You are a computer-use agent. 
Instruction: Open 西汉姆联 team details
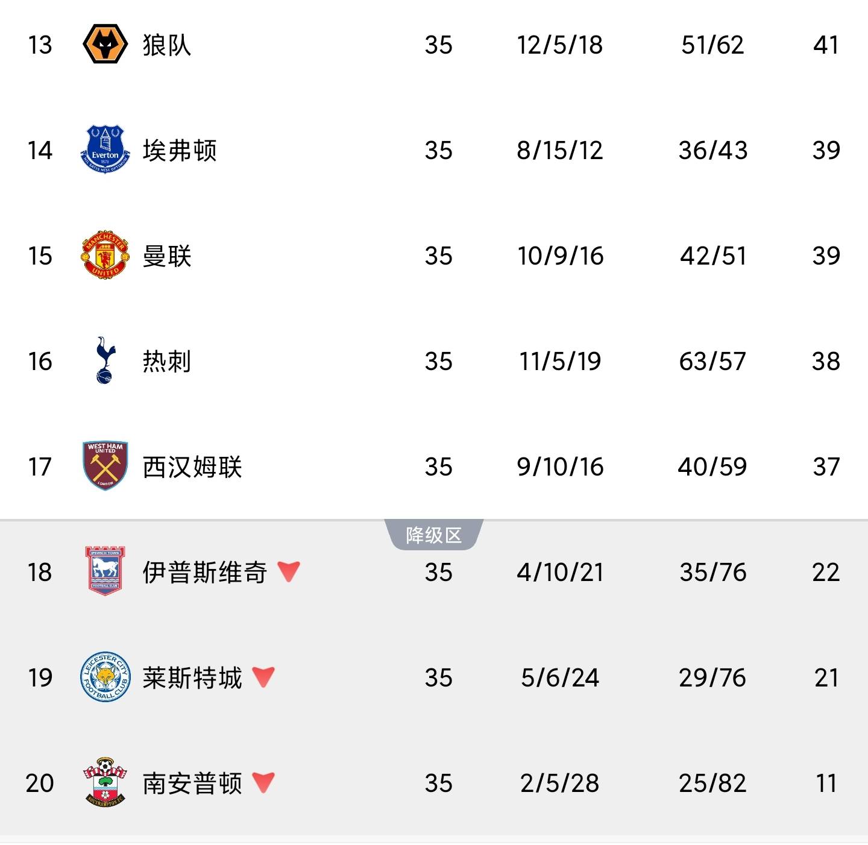[192, 467]
